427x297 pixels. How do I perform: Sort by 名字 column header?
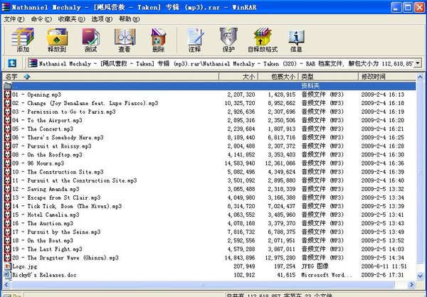click(x=111, y=77)
